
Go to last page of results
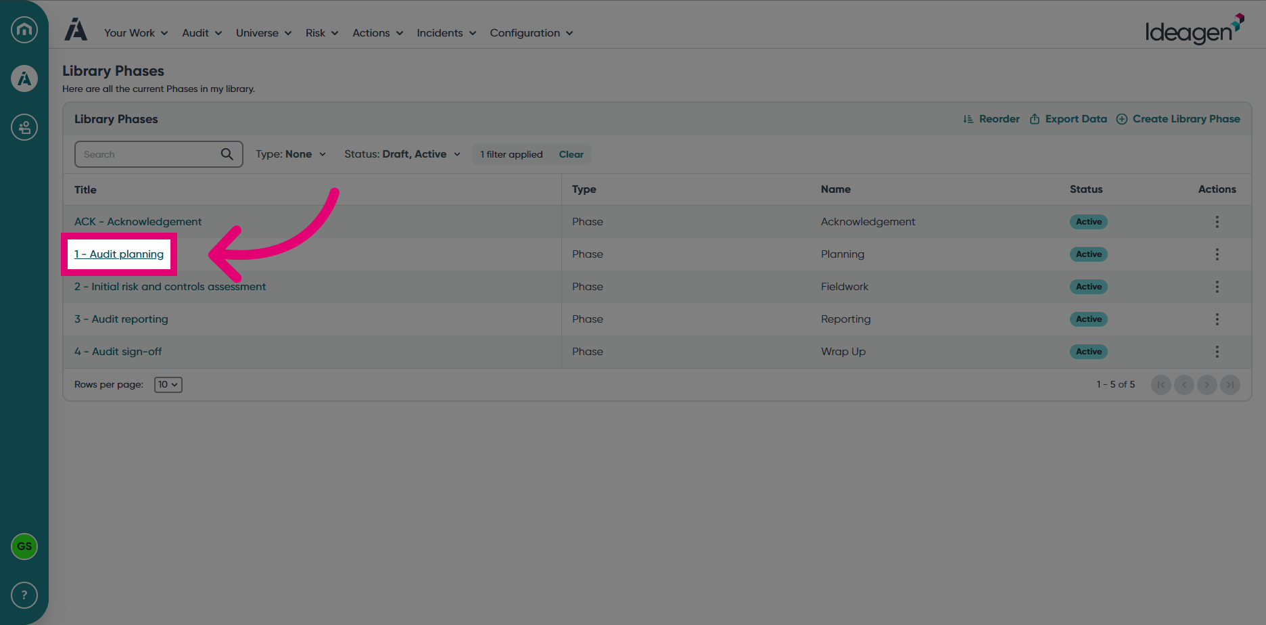[x=1230, y=385]
